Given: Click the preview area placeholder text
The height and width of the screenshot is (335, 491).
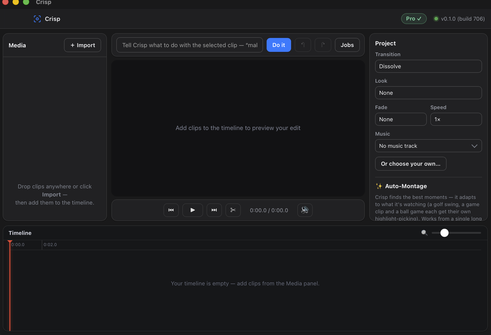Looking at the screenshot, I should coord(238,128).
